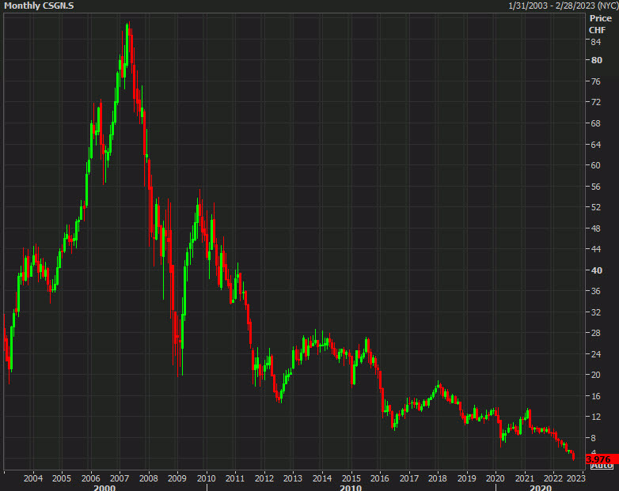
Task: Click the CHF currency label
Action: point(597,30)
